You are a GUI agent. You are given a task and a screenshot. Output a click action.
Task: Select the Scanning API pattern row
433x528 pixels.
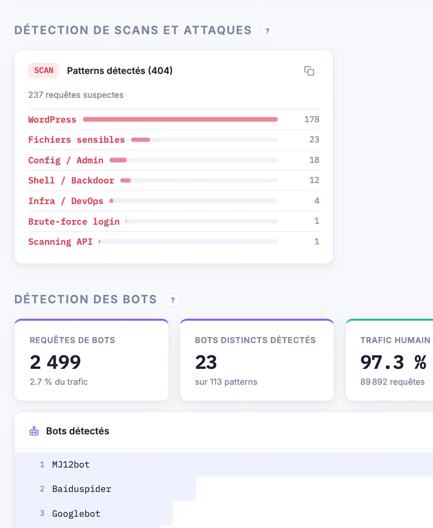click(x=173, y=242)
